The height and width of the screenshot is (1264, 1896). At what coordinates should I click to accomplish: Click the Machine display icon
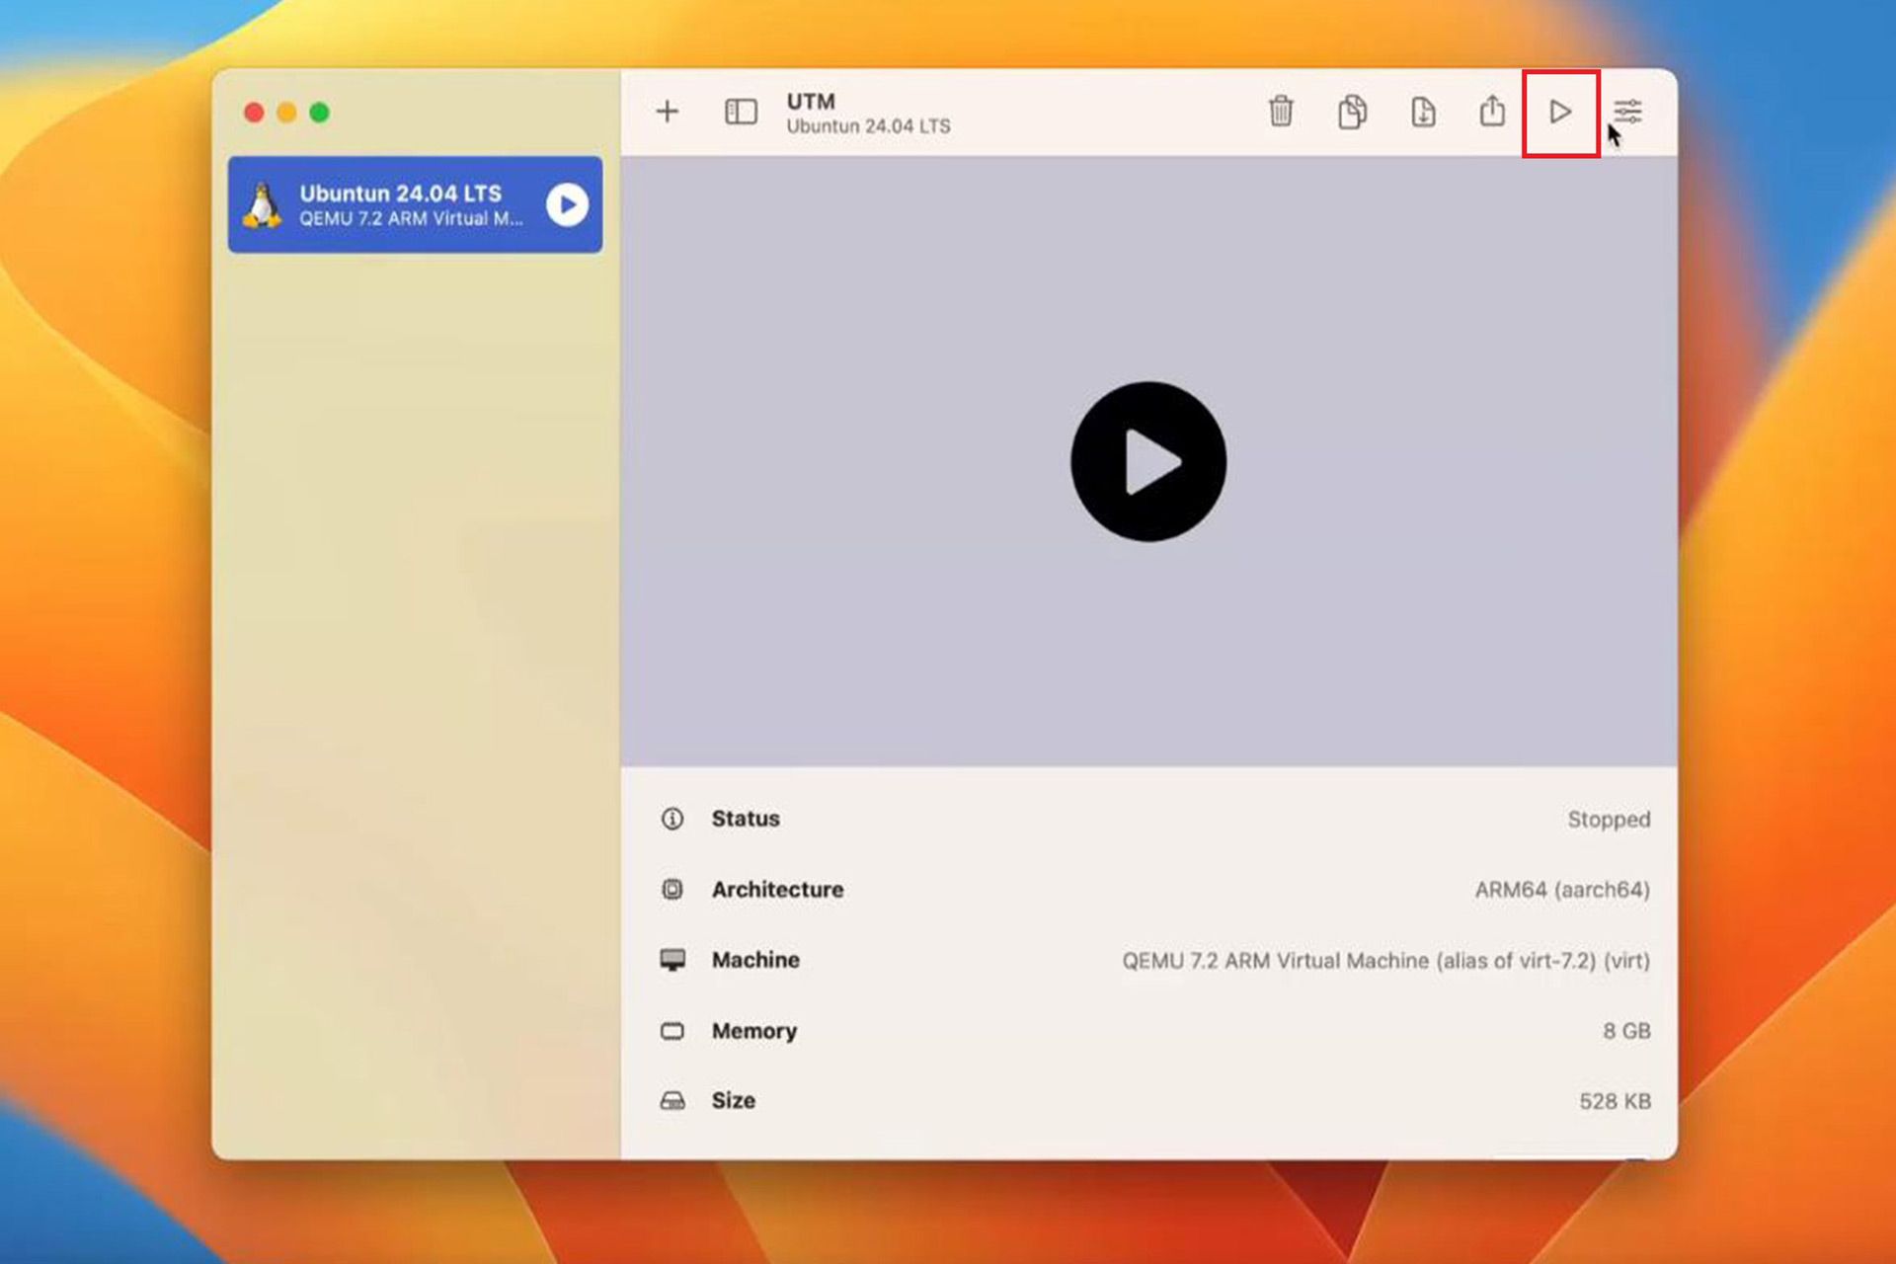point(672,960)
